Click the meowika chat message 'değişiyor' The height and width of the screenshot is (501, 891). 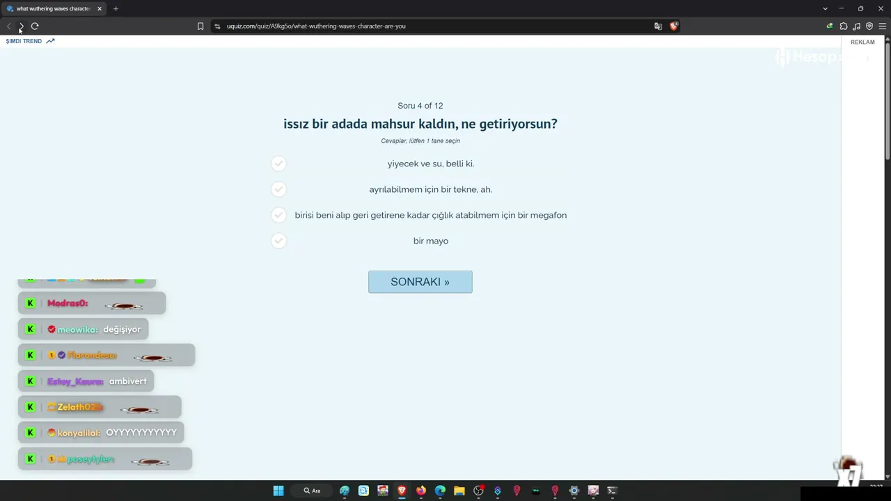pos(122,329)
